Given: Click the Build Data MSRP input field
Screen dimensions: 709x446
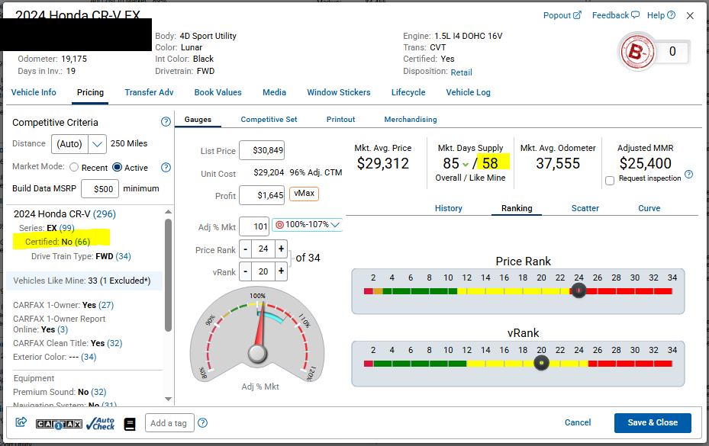Looking at the screenshot, I should click(x=100, y=189).
